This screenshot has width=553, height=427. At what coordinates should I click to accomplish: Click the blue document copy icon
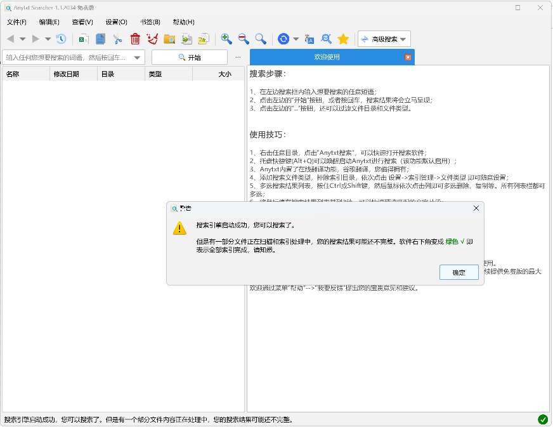pos(100,39)
